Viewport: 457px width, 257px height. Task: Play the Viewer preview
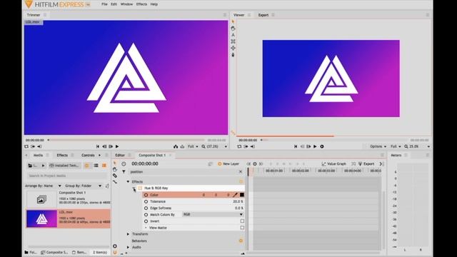coord(315,146)
